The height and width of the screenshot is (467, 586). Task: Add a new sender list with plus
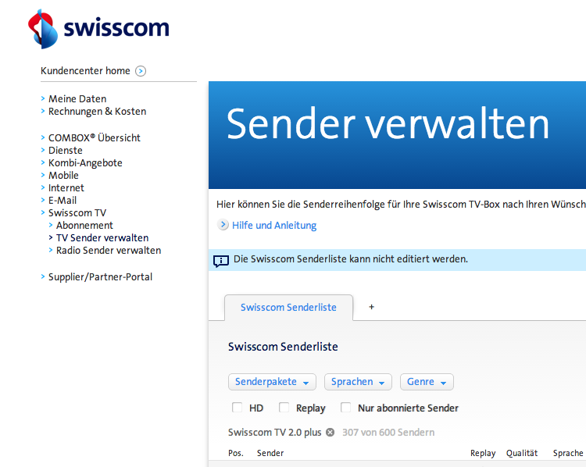[371, 307]
